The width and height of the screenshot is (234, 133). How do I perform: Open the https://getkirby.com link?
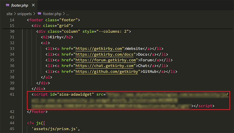[x=99, y=49]
